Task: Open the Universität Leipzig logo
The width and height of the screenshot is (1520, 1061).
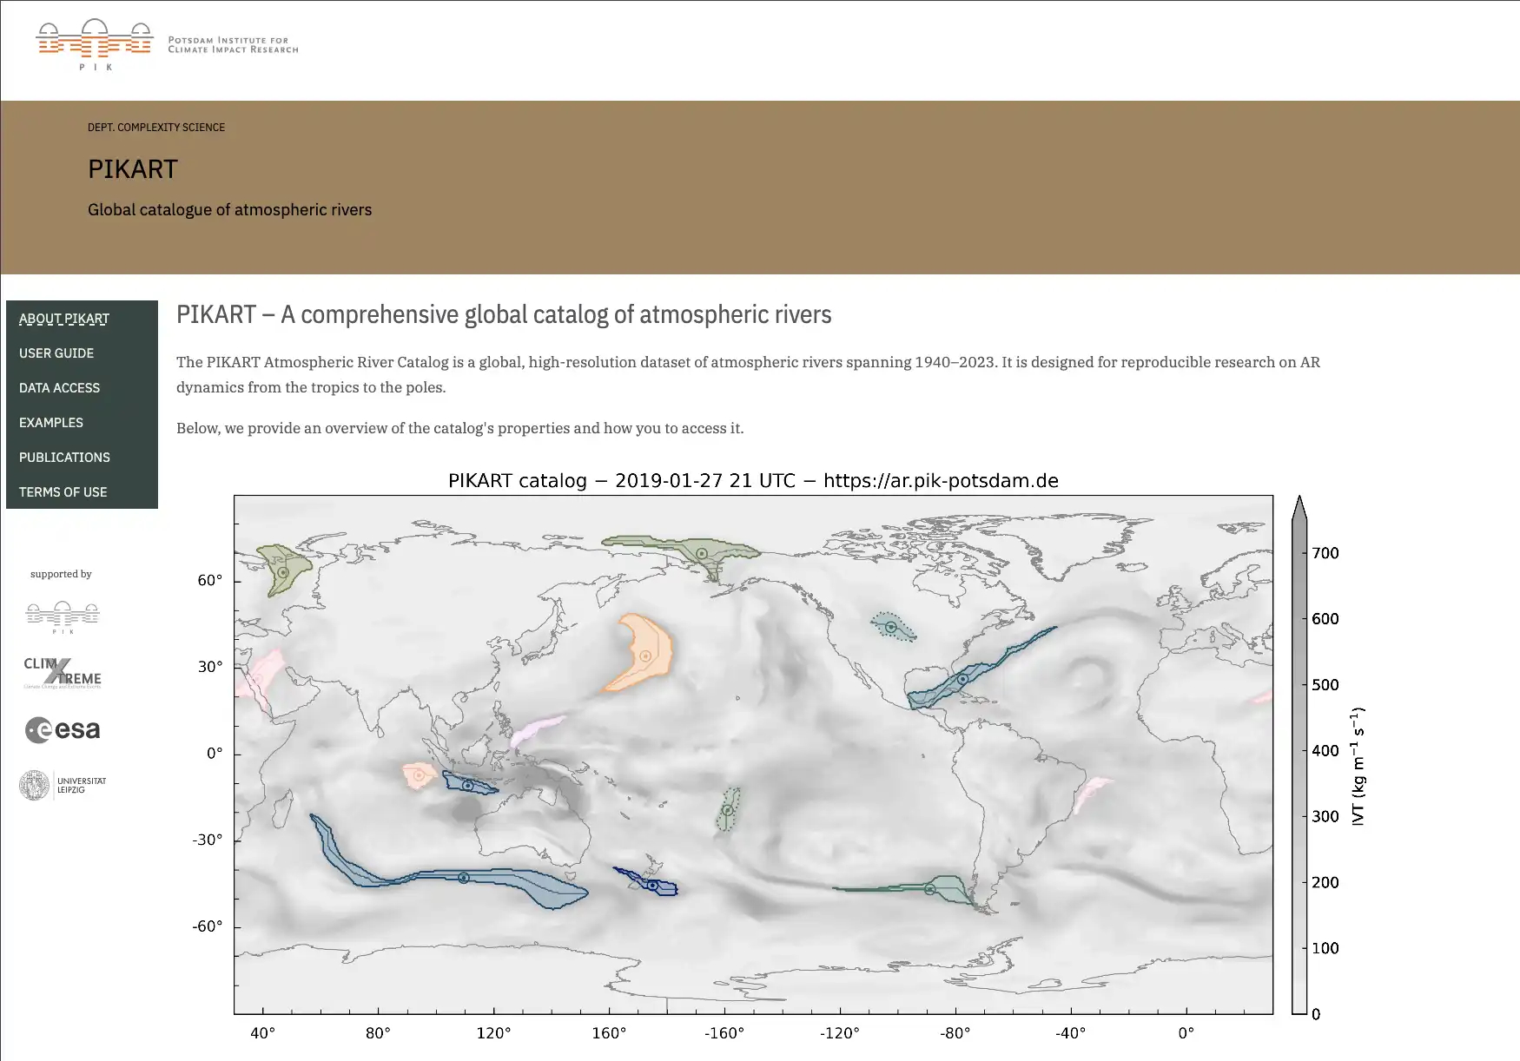Action: (x=63, y=785)
